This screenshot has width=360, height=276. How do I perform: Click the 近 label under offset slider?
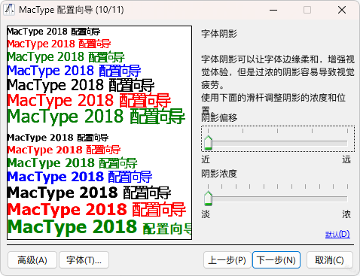point(206,159)
